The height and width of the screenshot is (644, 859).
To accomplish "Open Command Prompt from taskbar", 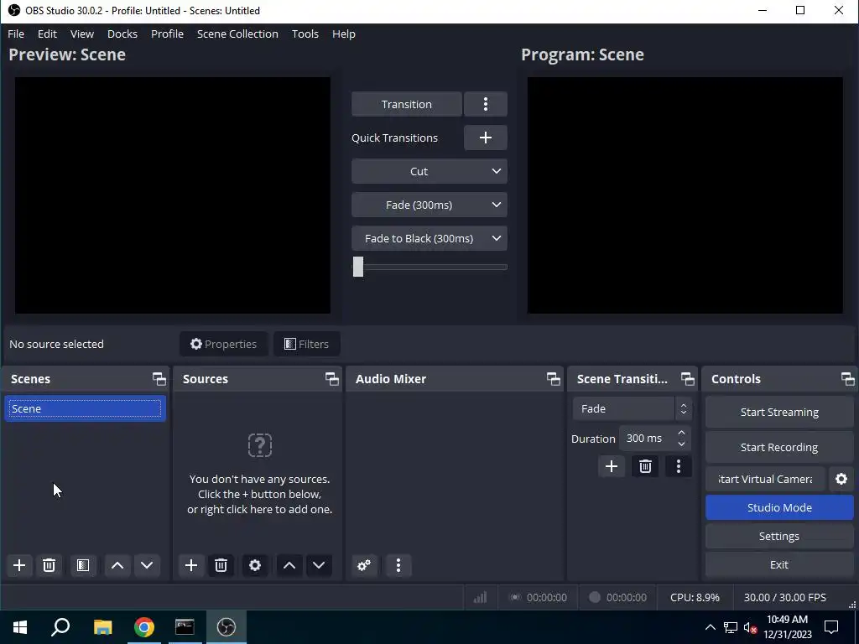I will click(185, 627).
